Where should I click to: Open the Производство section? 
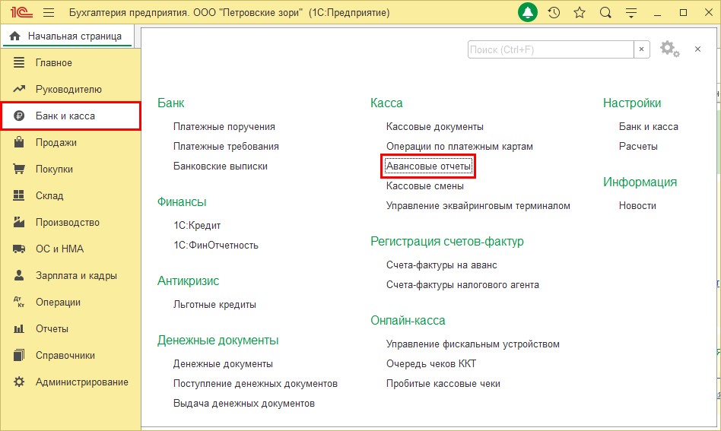71,223
